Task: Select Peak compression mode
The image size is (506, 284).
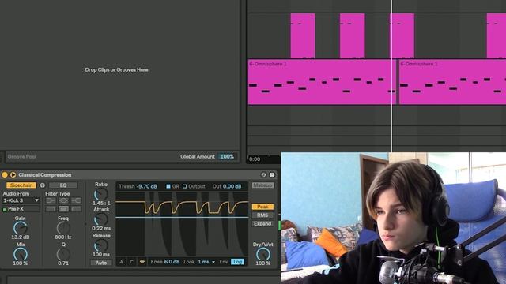Action: [262, 207]
